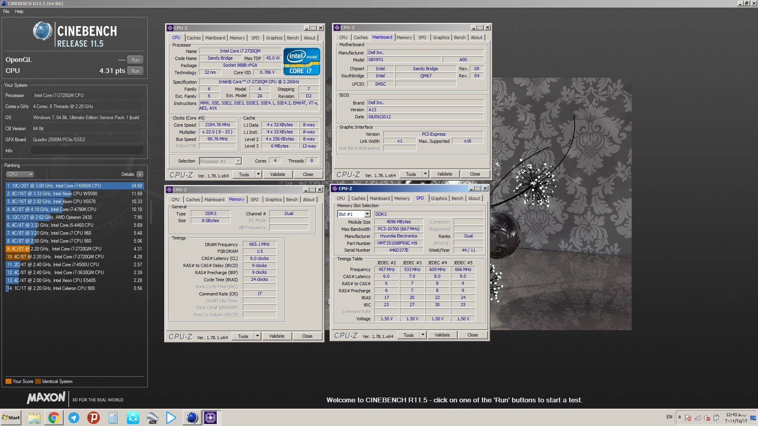The width and height of the screenshot is (758, 426).
Task: Click the Windows Start button
Action: coord(11,418)
